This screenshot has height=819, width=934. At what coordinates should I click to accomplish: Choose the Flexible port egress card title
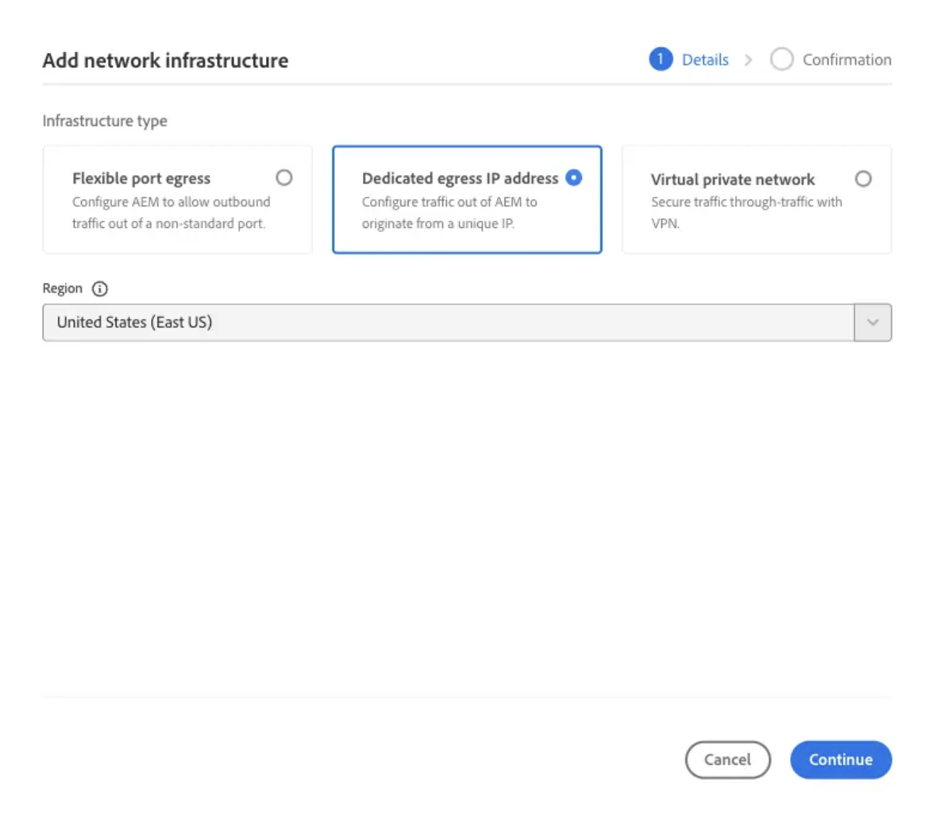142,179
